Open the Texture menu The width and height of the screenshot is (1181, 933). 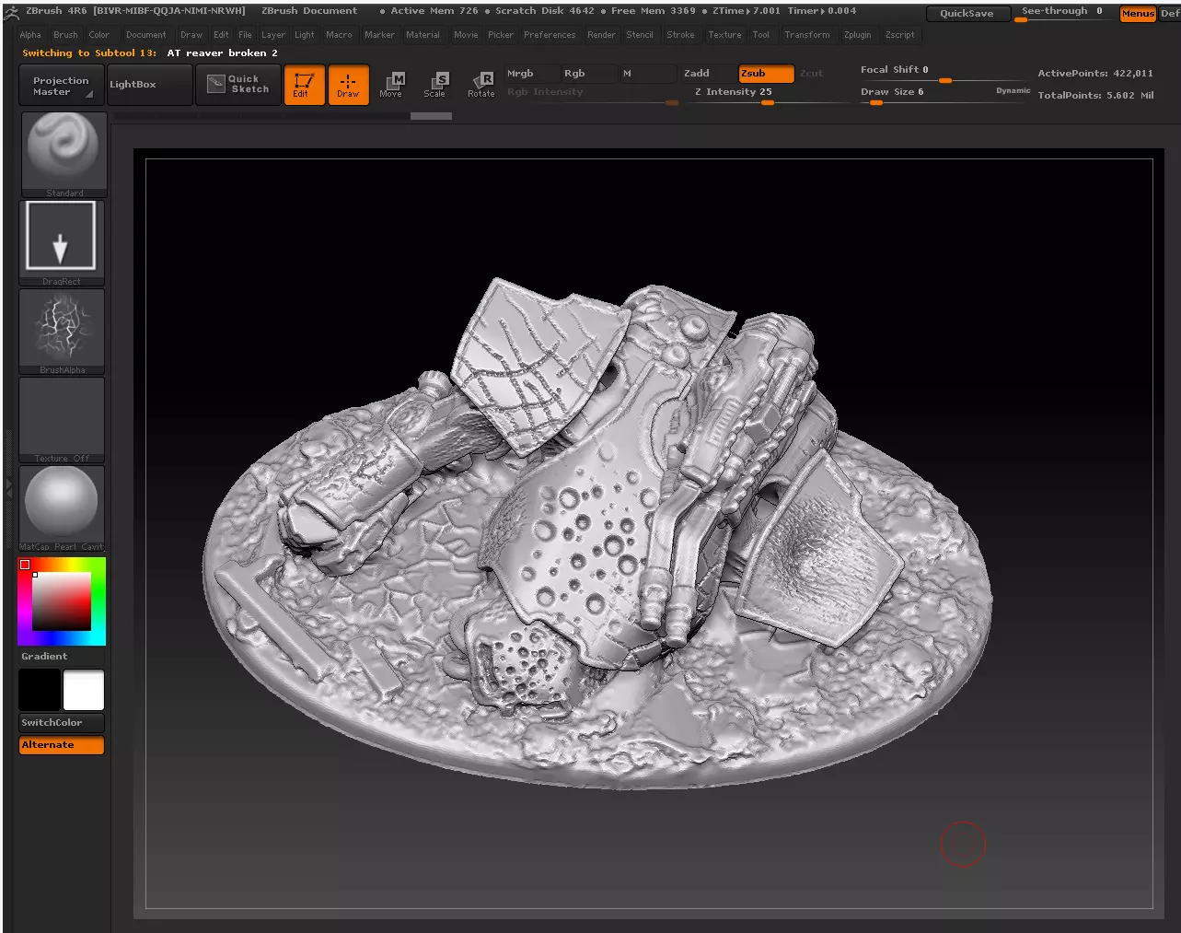click(724, 35)
